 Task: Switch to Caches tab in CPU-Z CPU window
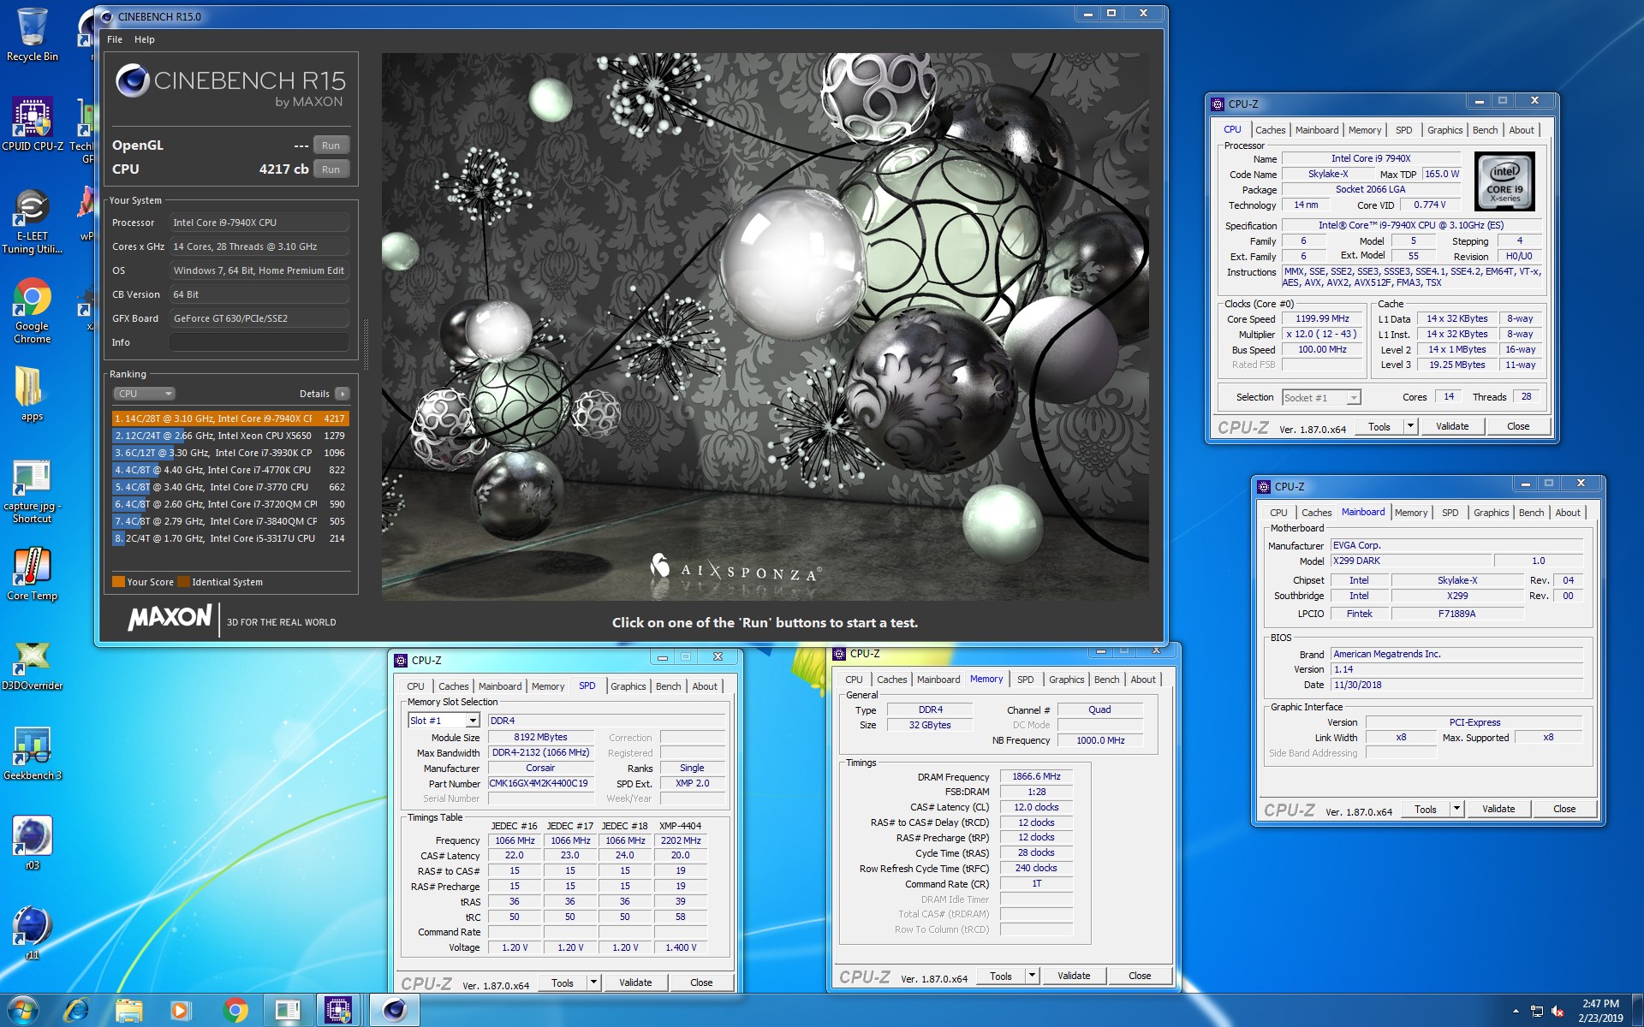point(1270,130)
